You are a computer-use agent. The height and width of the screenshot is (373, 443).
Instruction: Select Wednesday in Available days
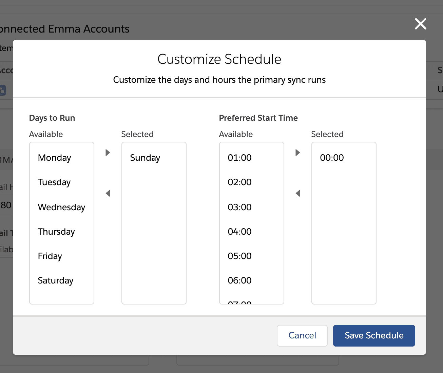[x=62, y=207]
